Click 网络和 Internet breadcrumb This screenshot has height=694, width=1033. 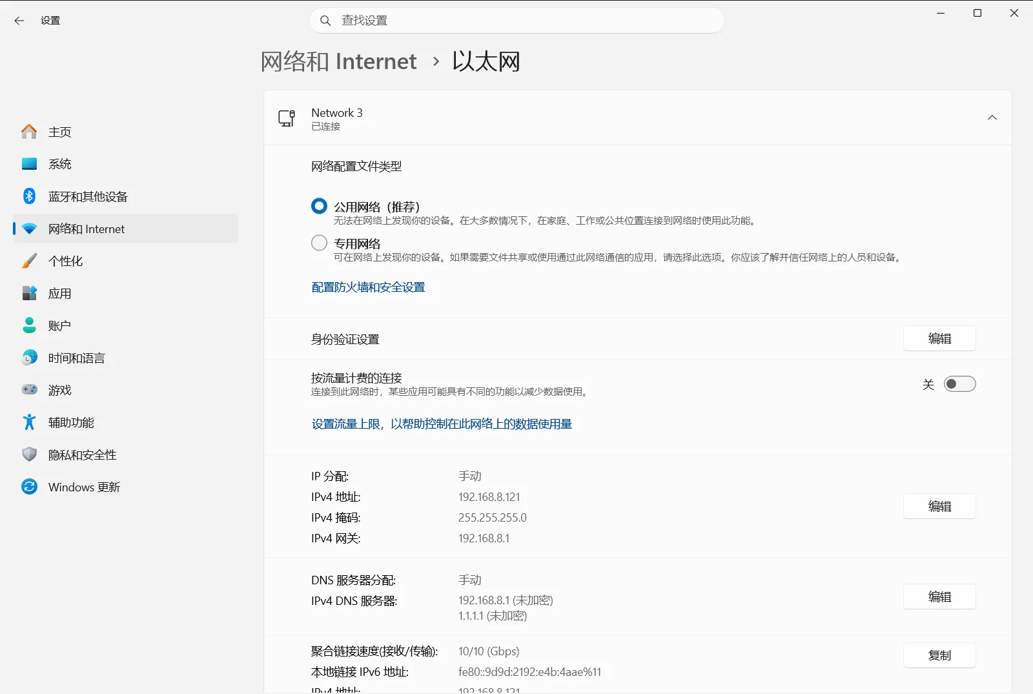[x=339, y=61]
